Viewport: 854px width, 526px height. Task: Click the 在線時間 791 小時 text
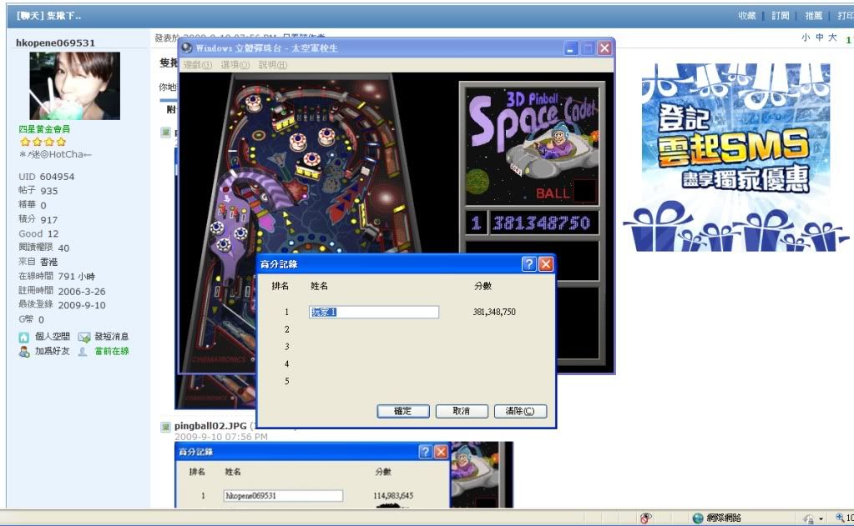click(57, 276)
